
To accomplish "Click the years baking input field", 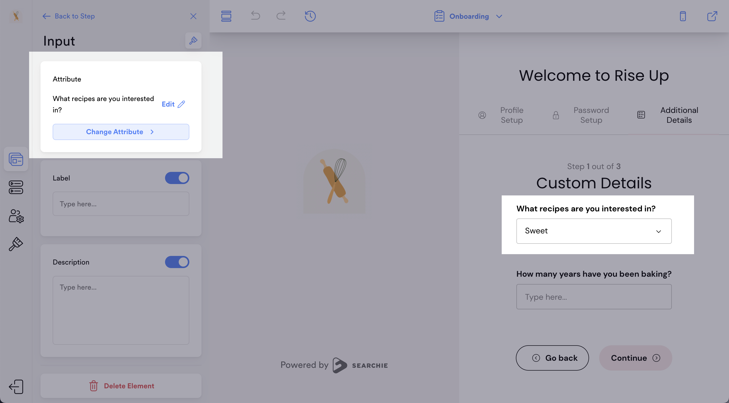I will coord(594,297).
